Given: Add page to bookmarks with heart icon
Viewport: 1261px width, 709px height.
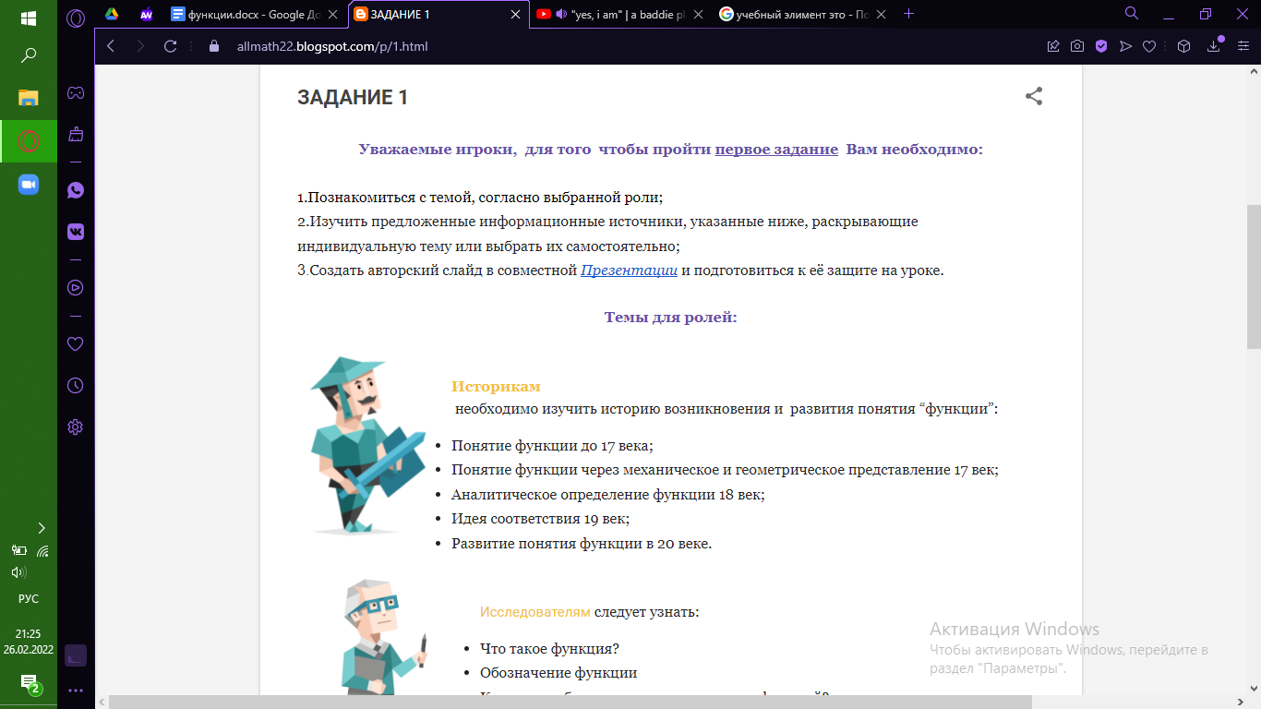Looking at the screenshot, I should [x=1149, y=46].
